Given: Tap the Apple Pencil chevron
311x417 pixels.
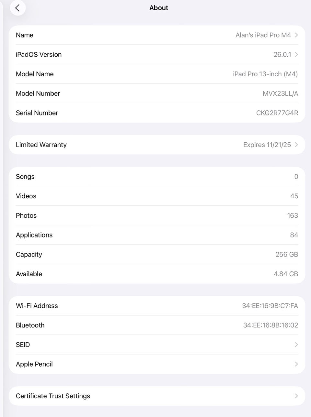Looking at the screenshot, I should 296,364.
